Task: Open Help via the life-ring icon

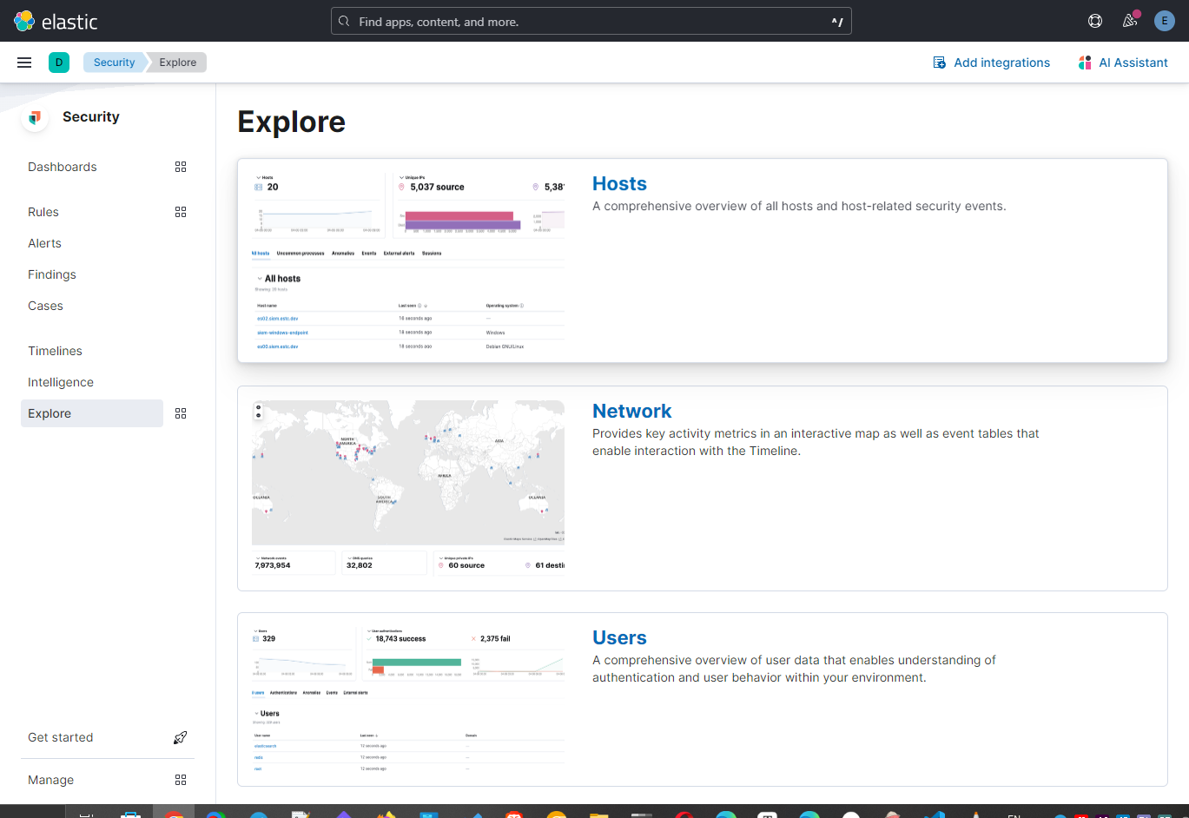Action: 1094,20
